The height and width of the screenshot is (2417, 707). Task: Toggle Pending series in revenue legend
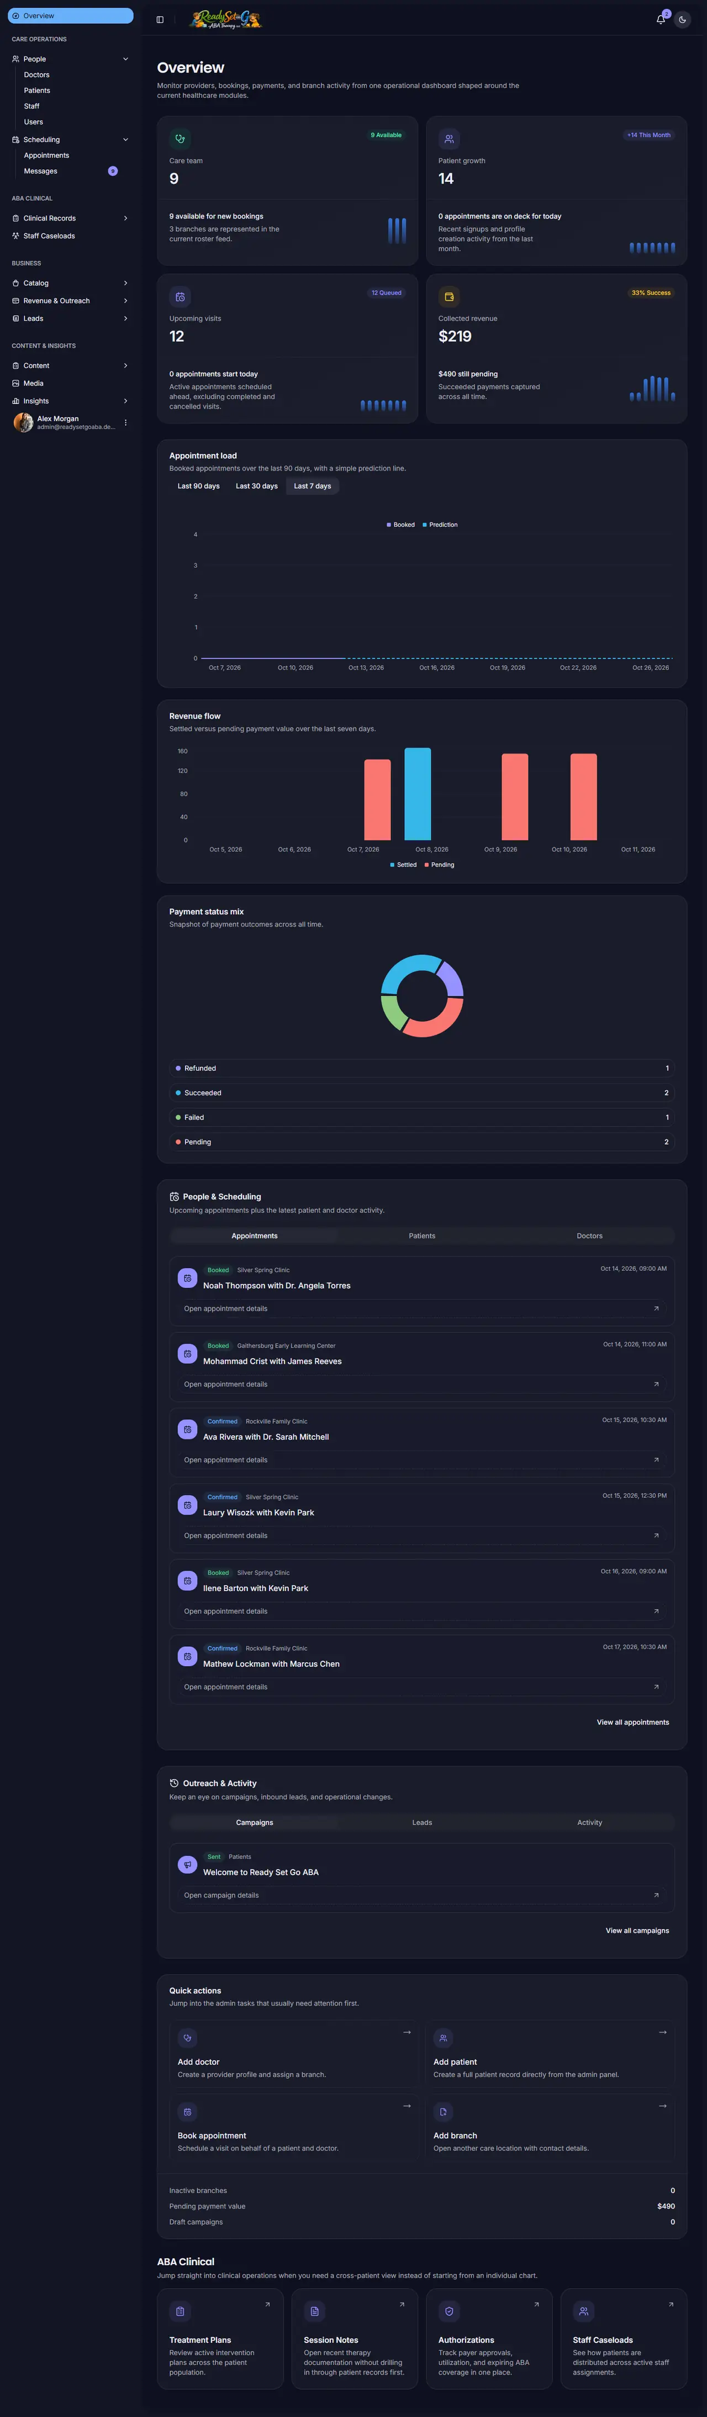pyautogui.click(x=439, y=865)
